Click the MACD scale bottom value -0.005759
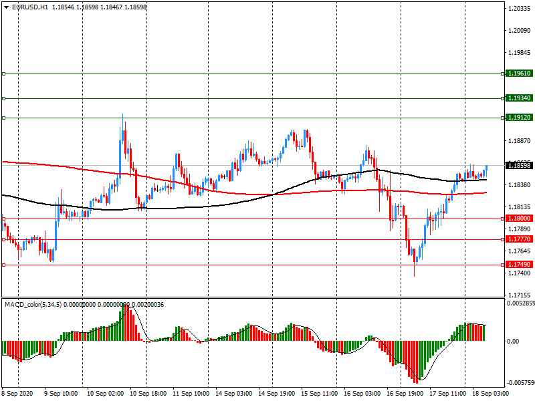 [521, 383]
